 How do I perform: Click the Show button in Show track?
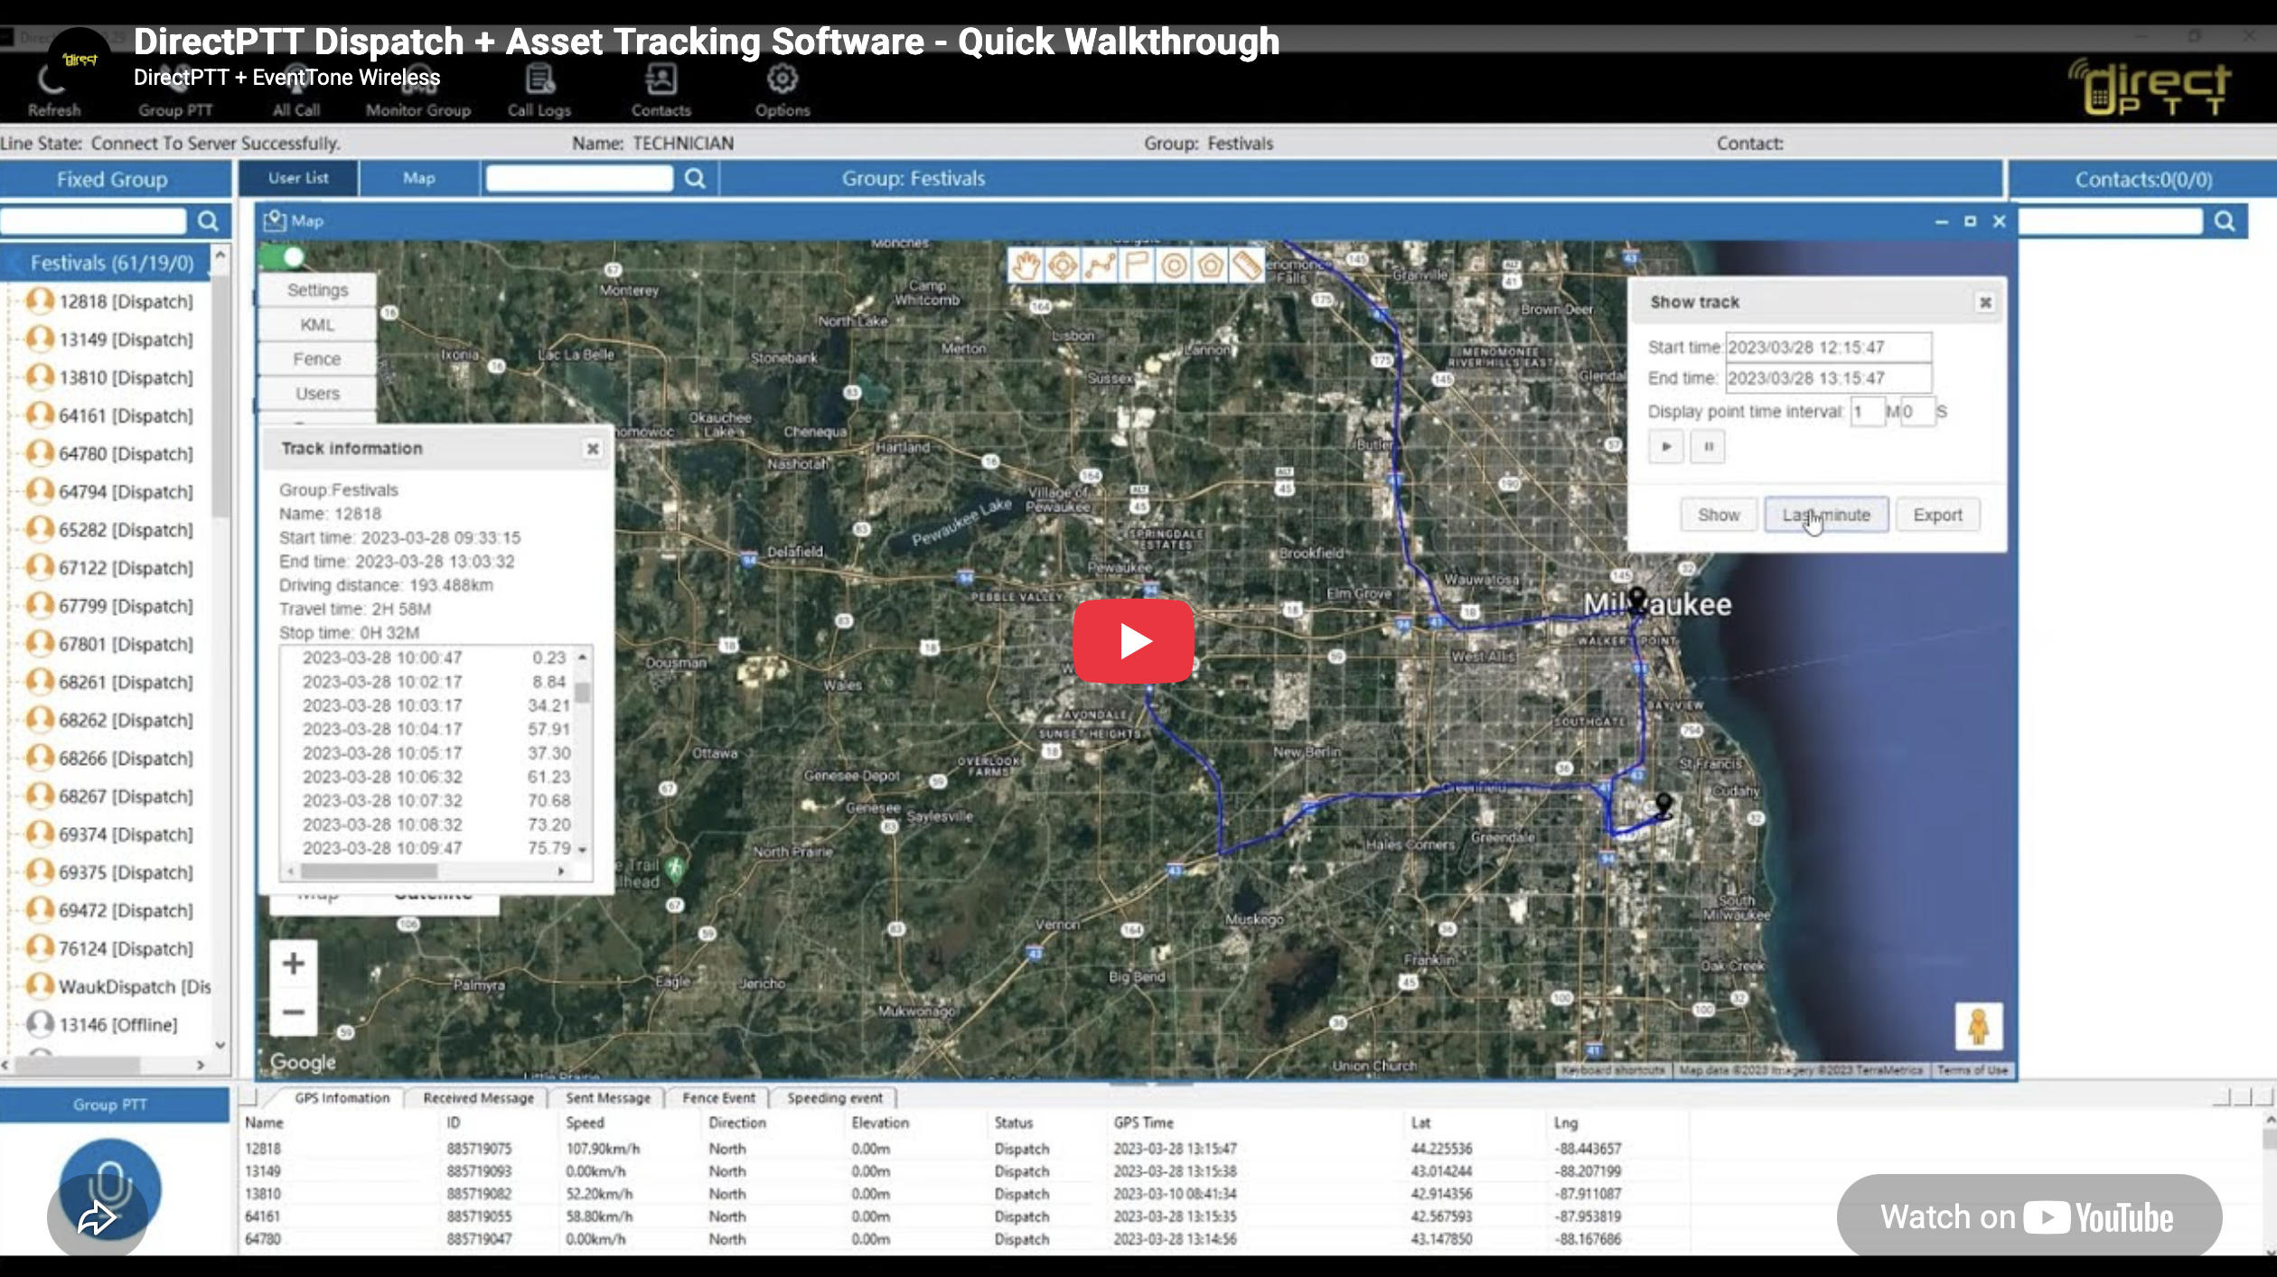1719,515
